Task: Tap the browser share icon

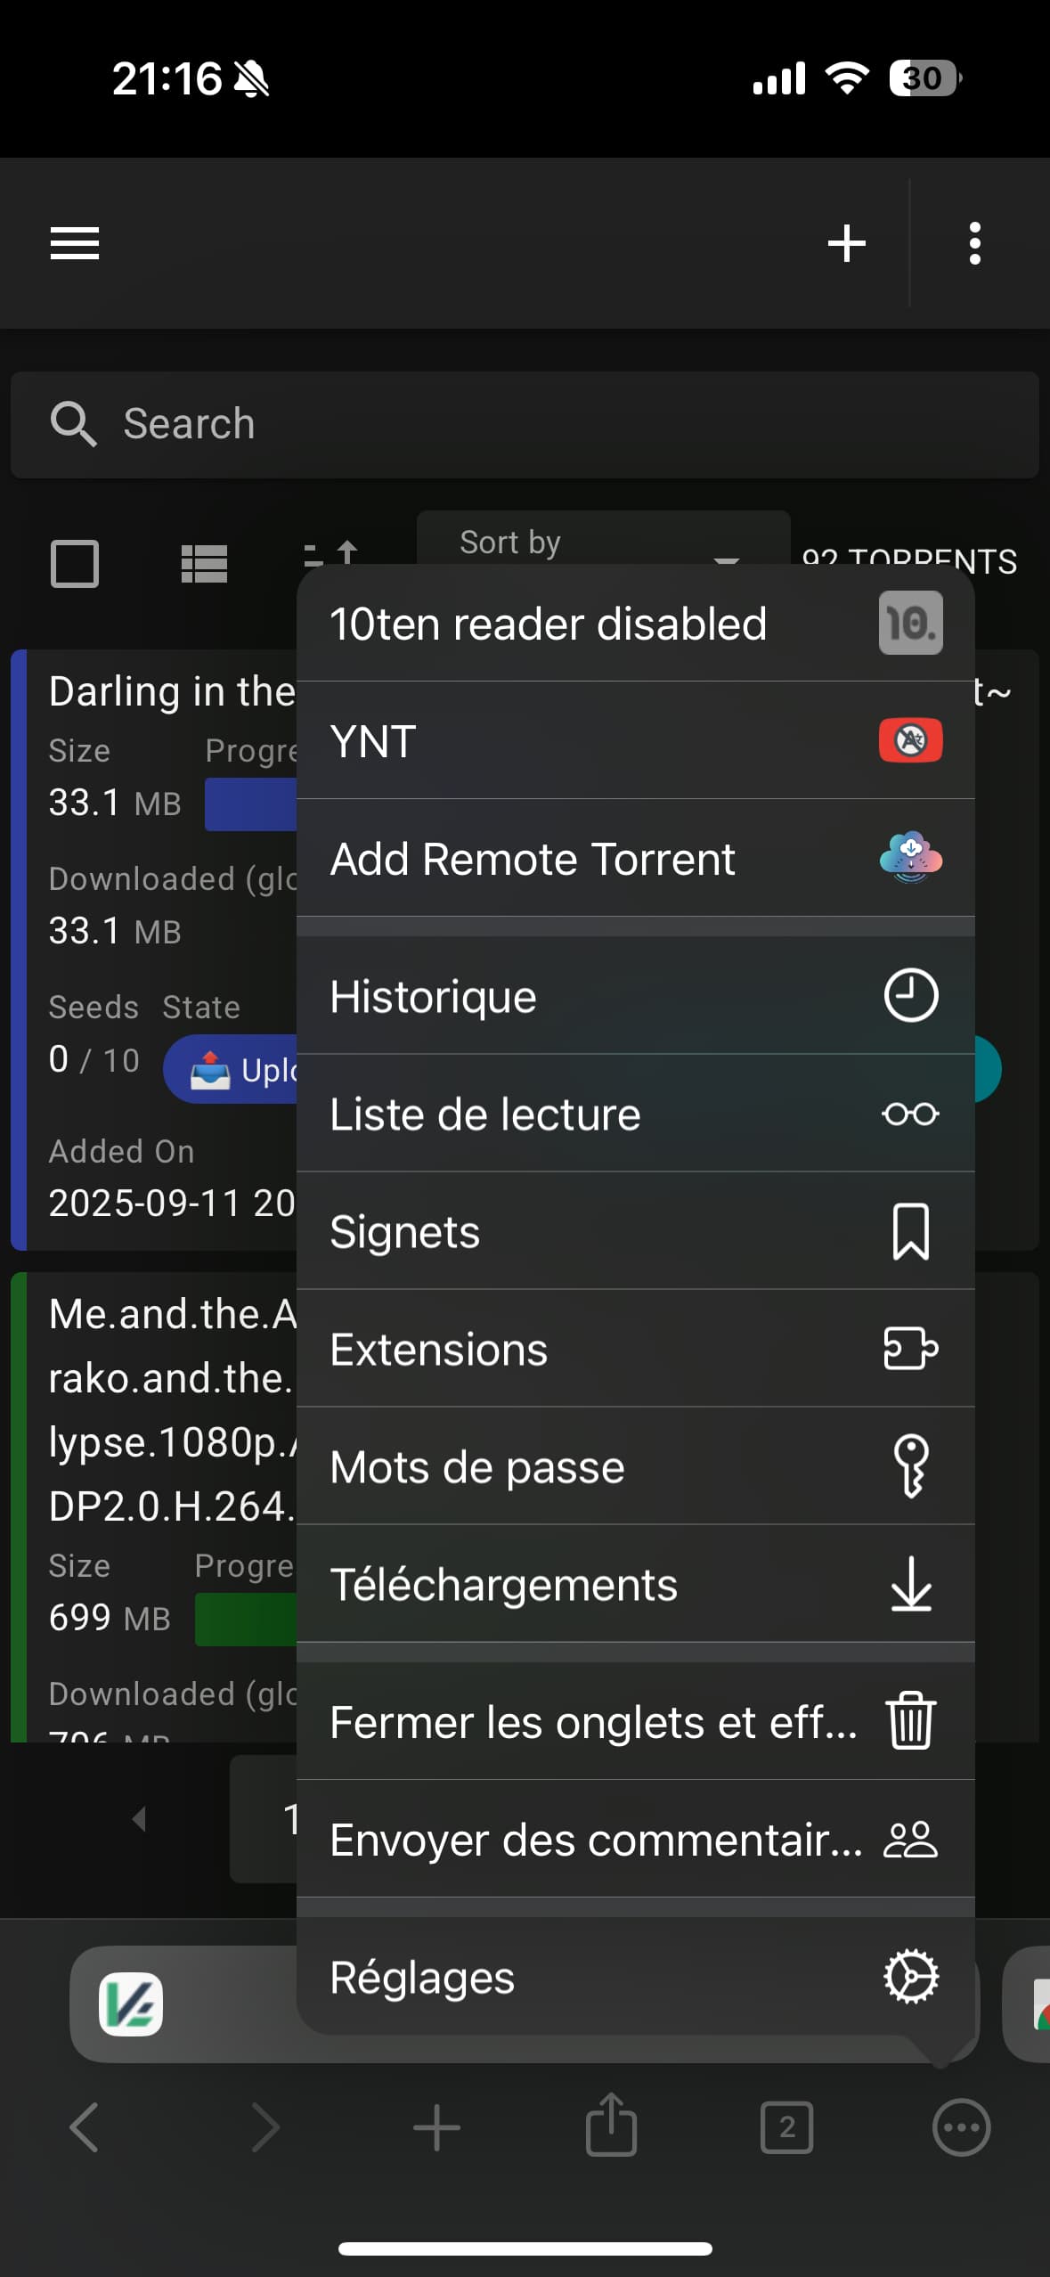Action: point(611,2127)
